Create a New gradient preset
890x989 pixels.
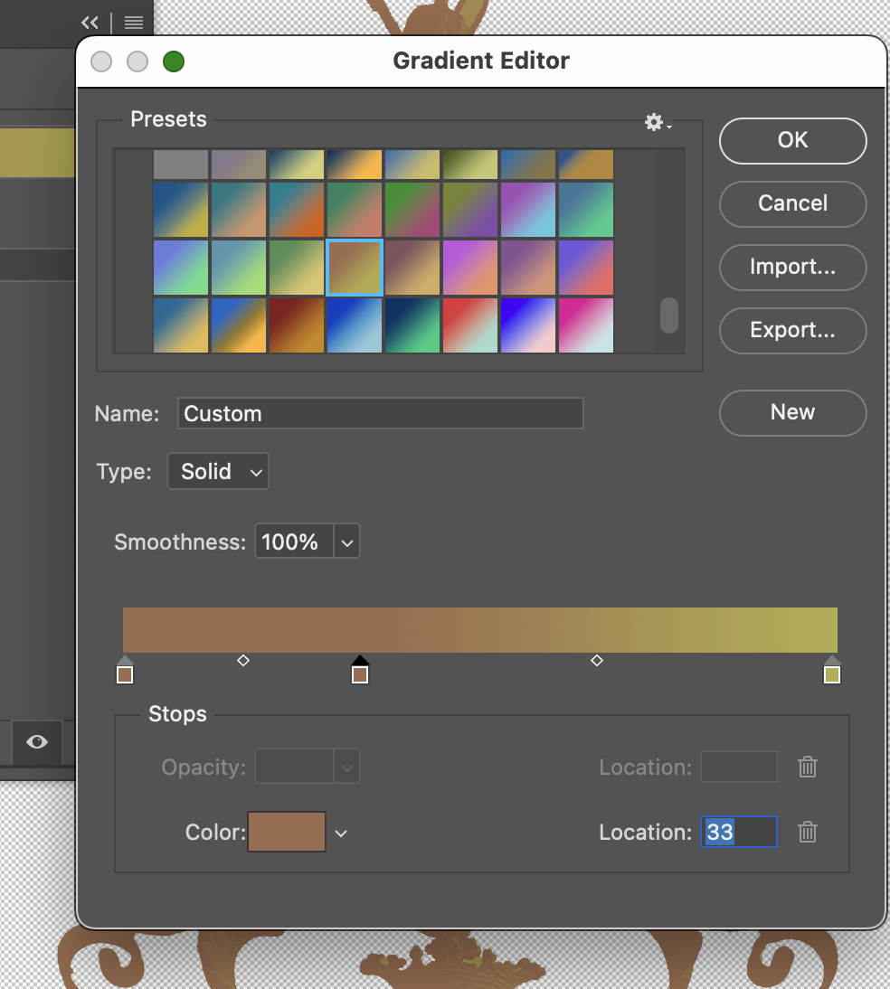click(792, 412)
